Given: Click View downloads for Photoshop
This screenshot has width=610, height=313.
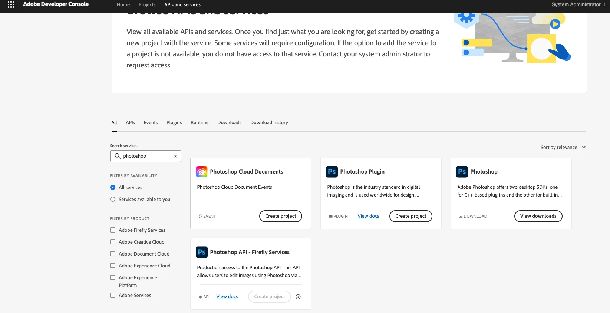Looking at the screenshot, I should pos(538,216).
